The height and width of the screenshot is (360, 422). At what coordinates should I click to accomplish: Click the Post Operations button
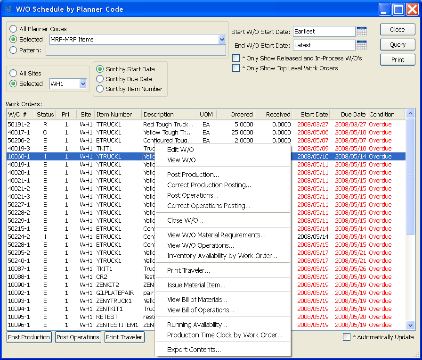[78, 337]
